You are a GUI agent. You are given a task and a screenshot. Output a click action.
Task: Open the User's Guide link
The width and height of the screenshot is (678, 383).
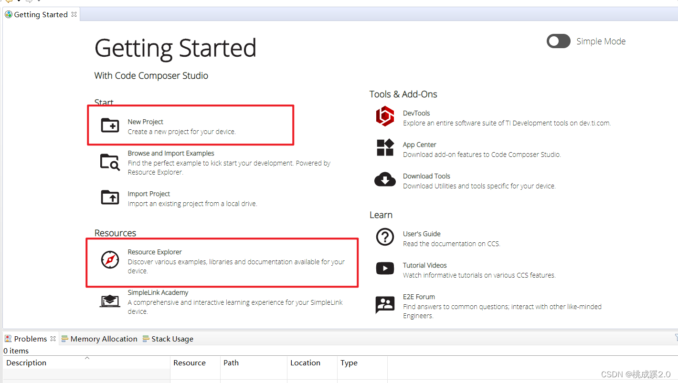coord(422,234)
